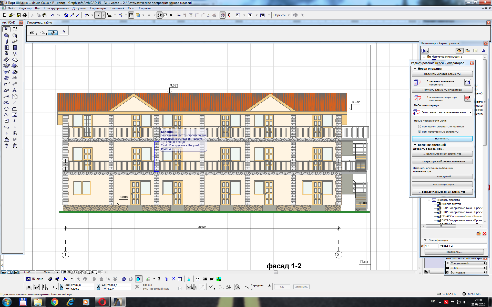Select 'наследуют реквизиты оператора' radio option
Viewport: 492px width, 307px height.
click(x=419, y=127)
